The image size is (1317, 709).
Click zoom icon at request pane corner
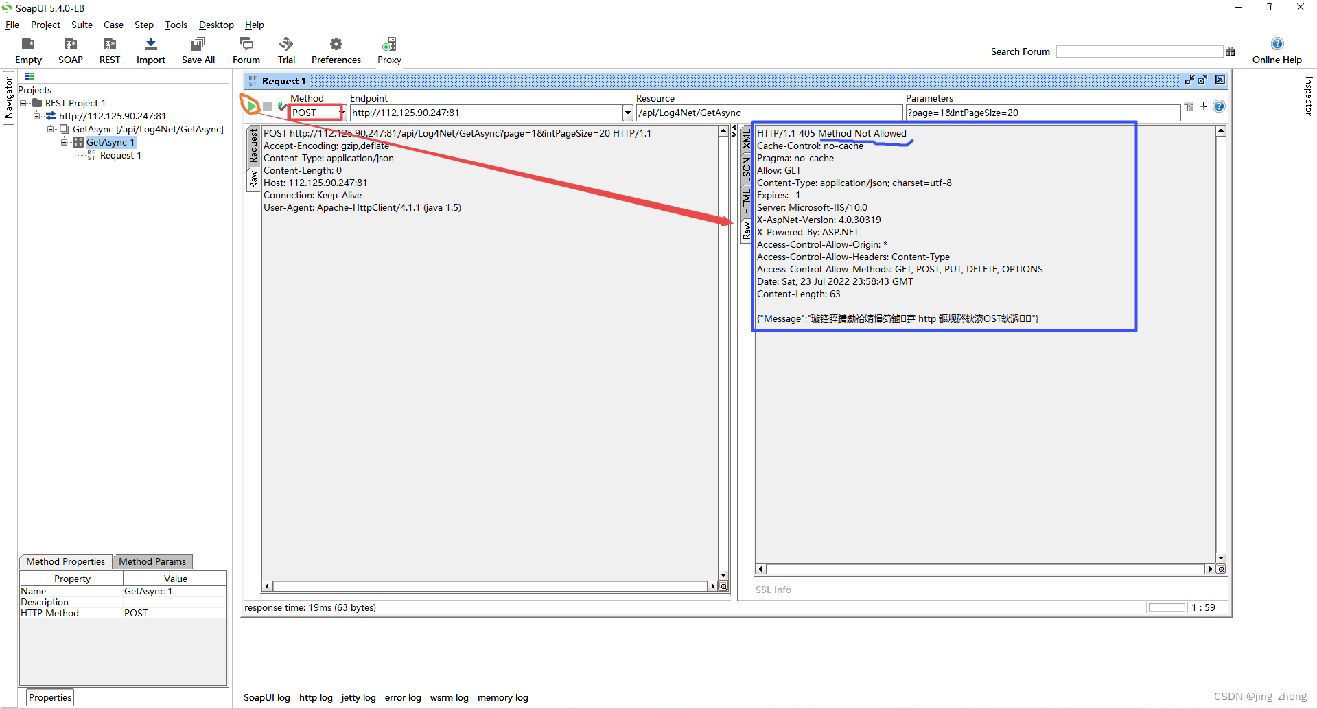[x=723, y=587]
